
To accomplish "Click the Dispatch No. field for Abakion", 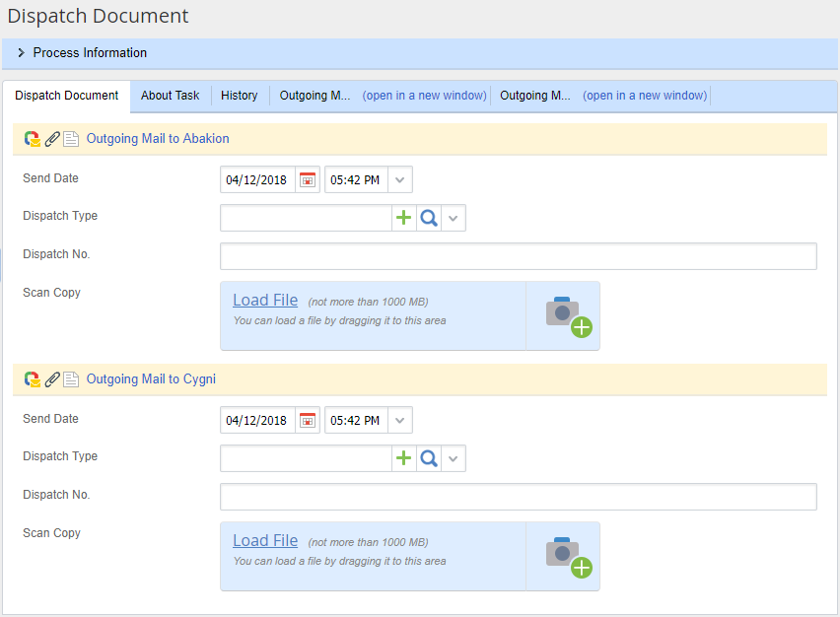I will (518, 256).
